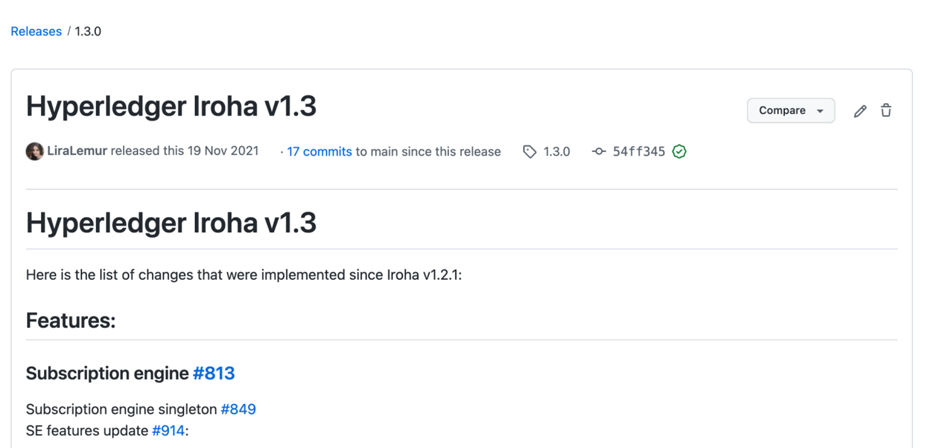Viewport: 928px width, 448px height.
Task: Open issue #813 for Subscription engine
Action: [x=213, y=372]
